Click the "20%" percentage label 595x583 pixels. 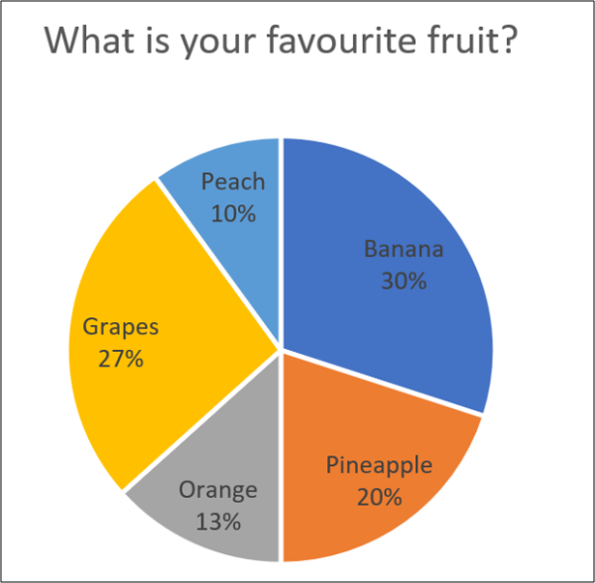[378, 497]
